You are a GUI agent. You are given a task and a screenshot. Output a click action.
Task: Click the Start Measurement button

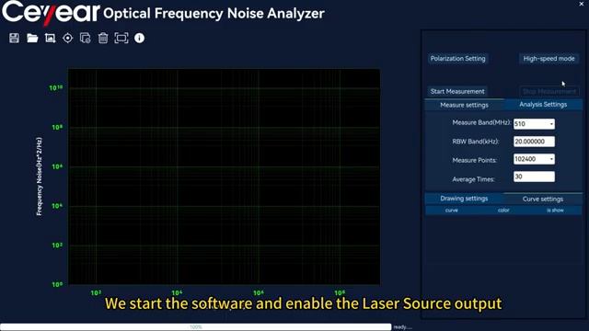[x=457, y=91]
